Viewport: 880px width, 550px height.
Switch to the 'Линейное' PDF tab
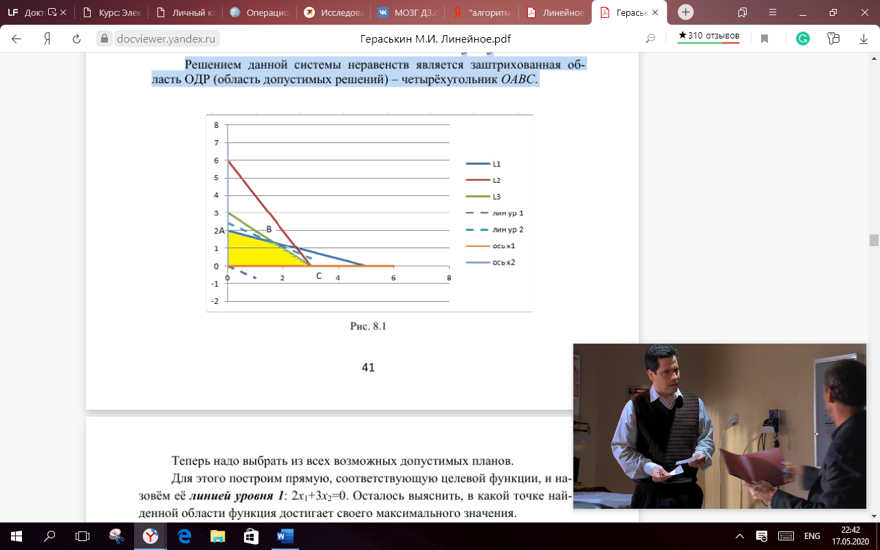click(x=555, y=12)
